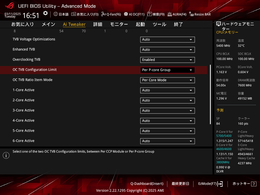Open the ツール tab
The height and width of the screenshot is (195, 260).
[159, 24]
